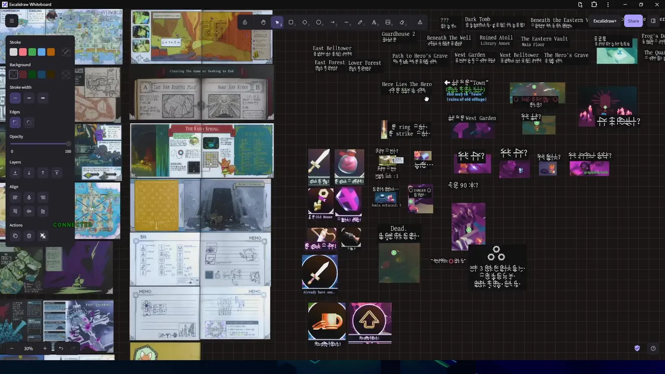Select the Insert Image tool

388,22
